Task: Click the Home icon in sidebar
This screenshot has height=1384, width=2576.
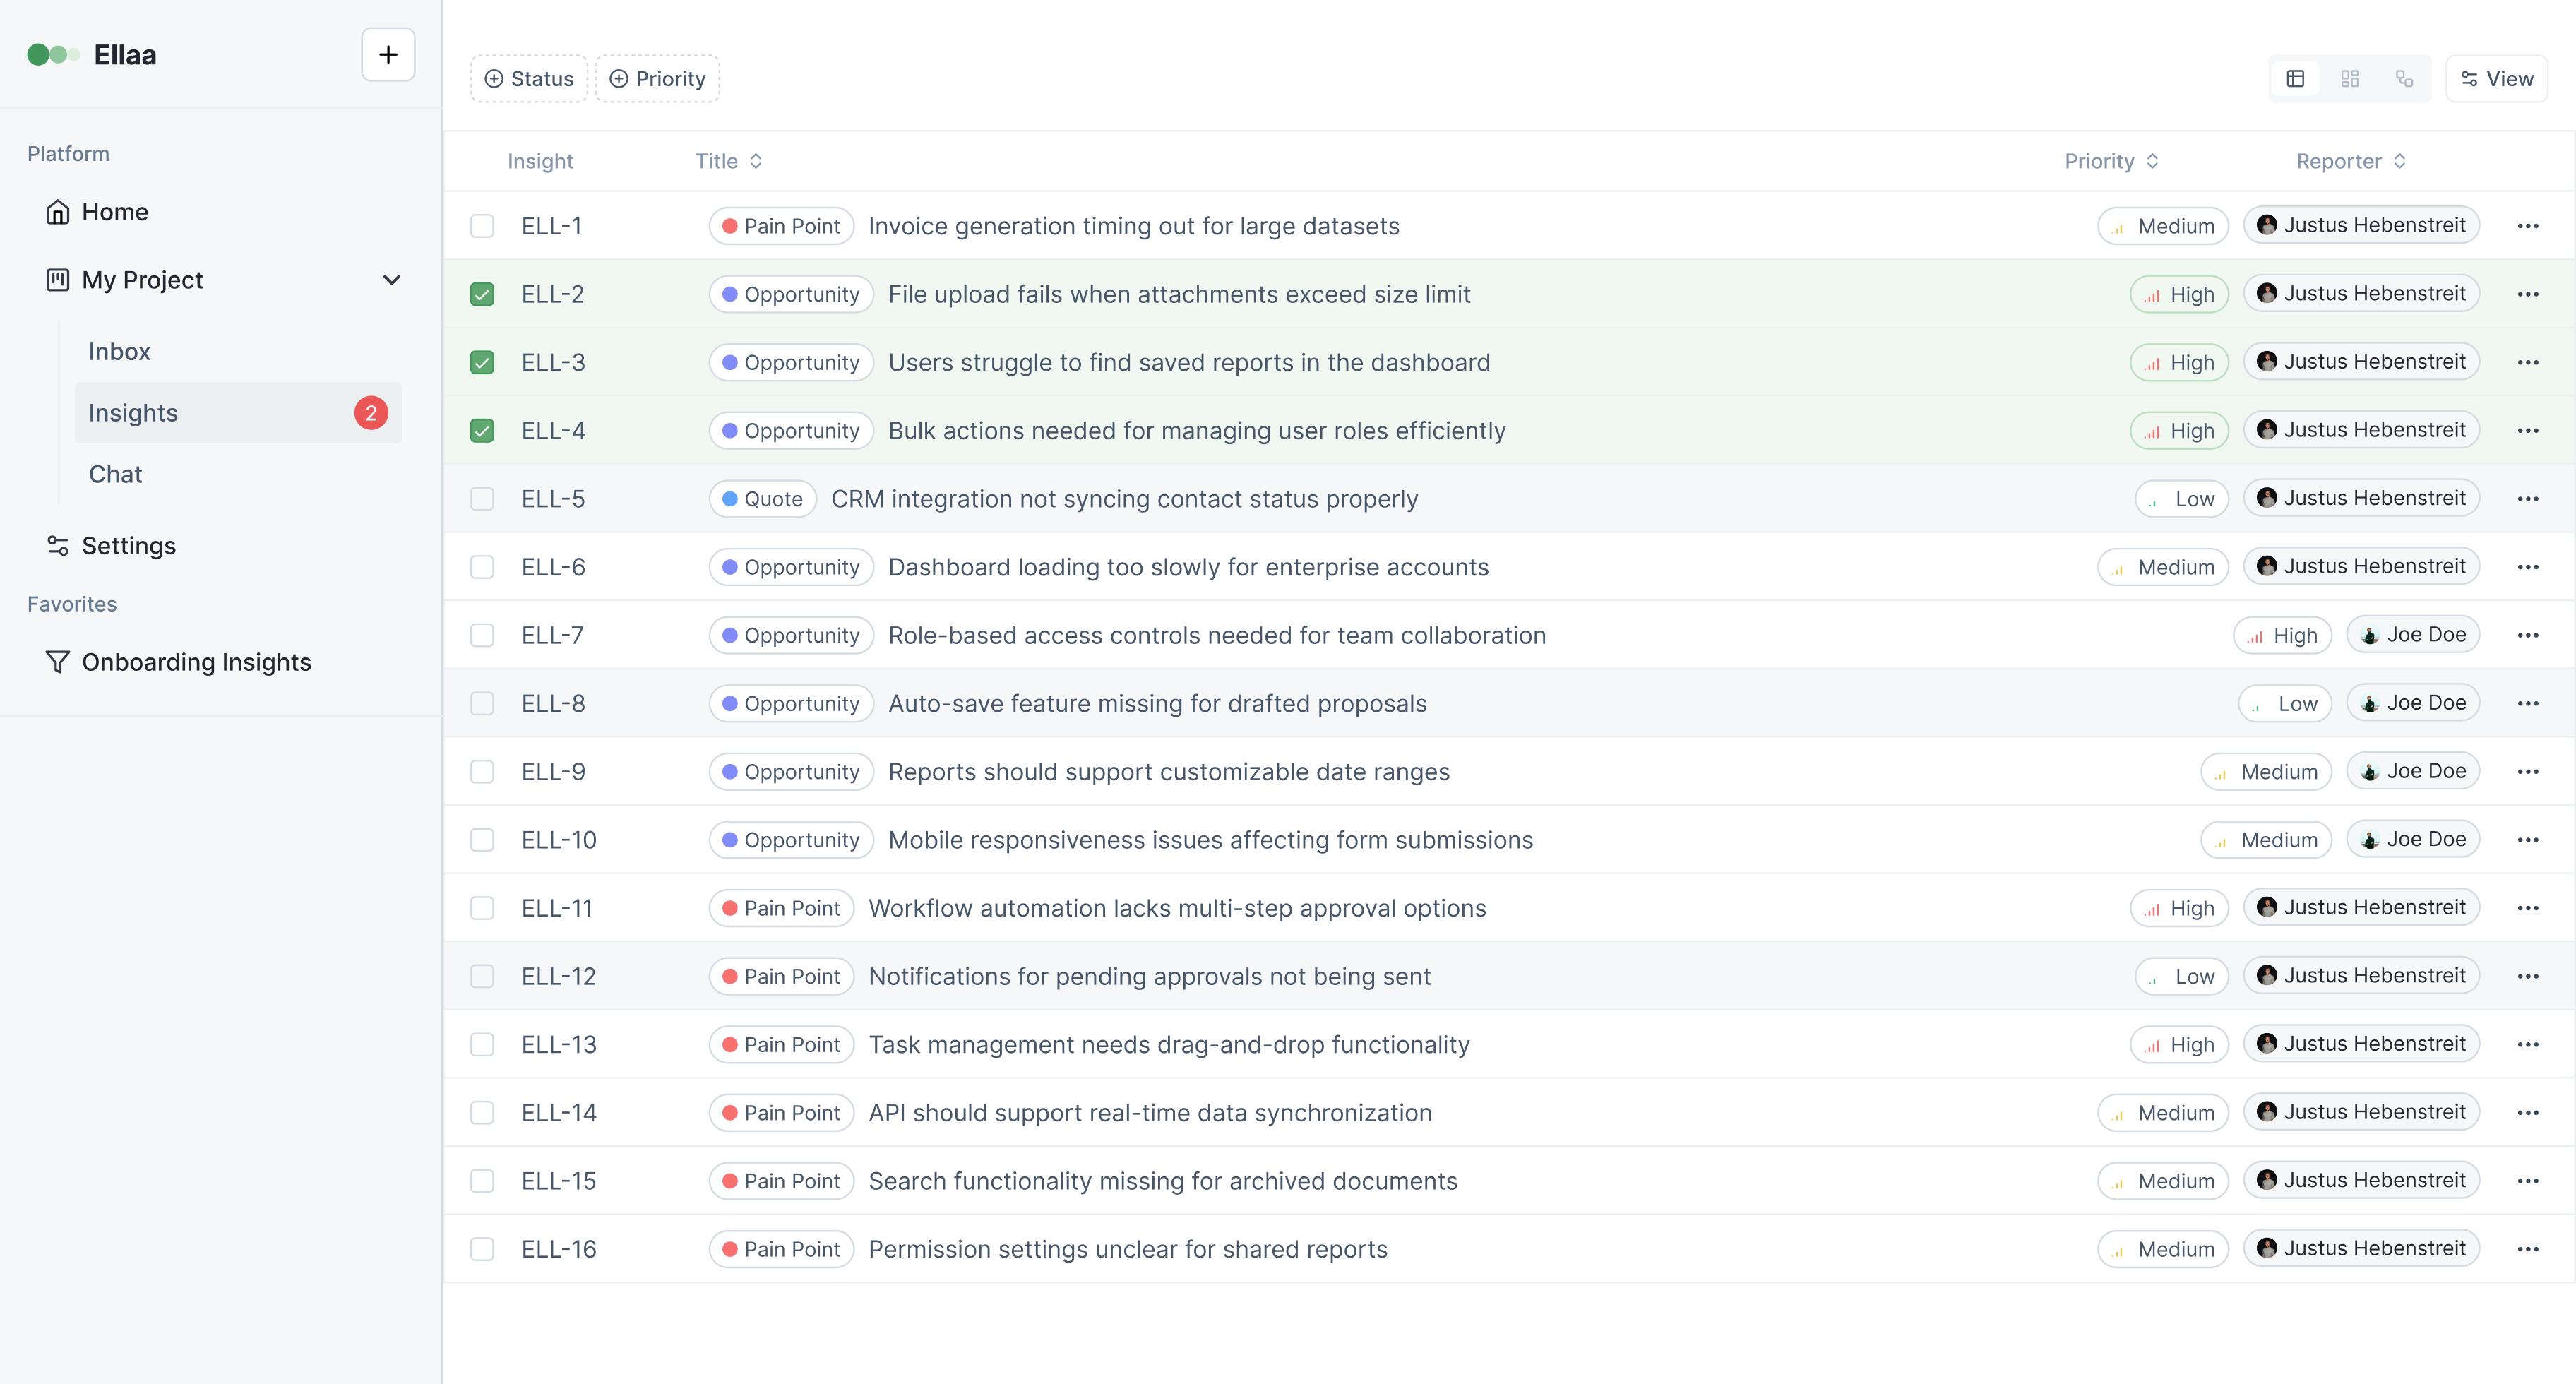Action: [58, 212]
